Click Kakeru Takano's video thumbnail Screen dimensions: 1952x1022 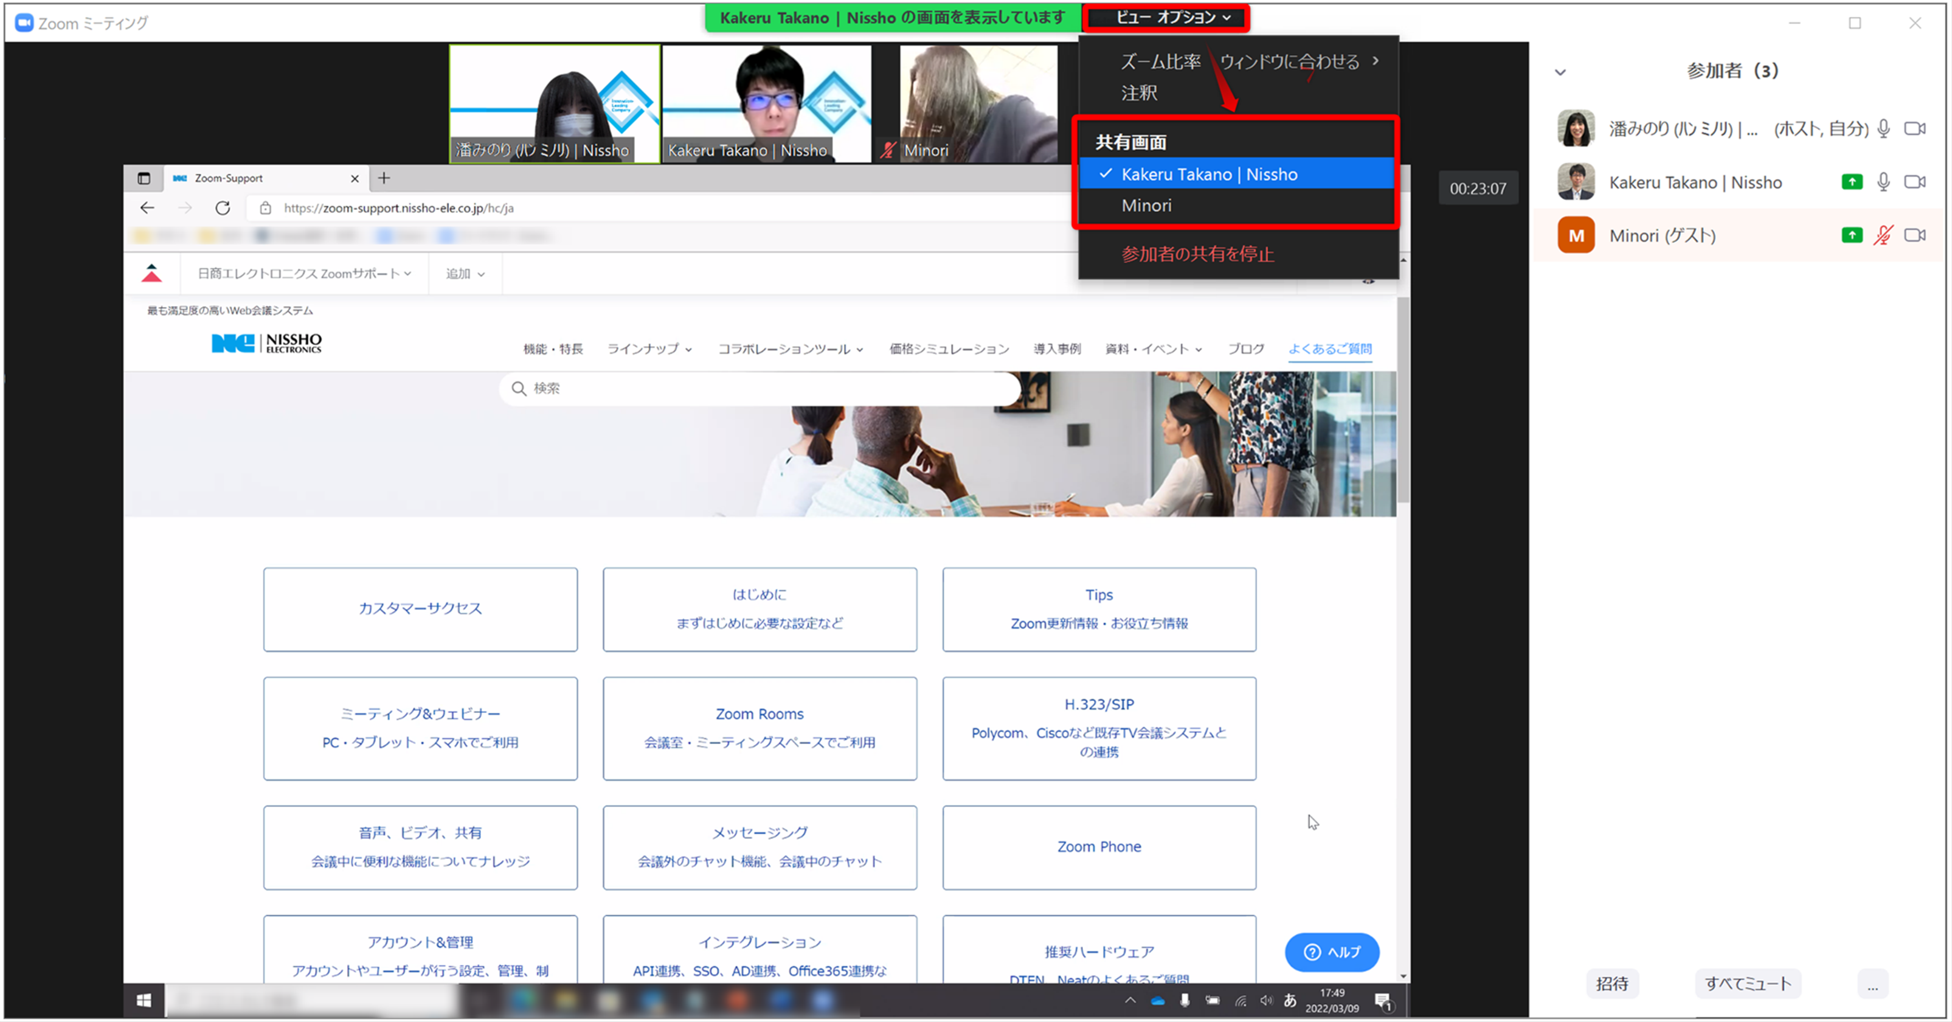tap(767, 104)
